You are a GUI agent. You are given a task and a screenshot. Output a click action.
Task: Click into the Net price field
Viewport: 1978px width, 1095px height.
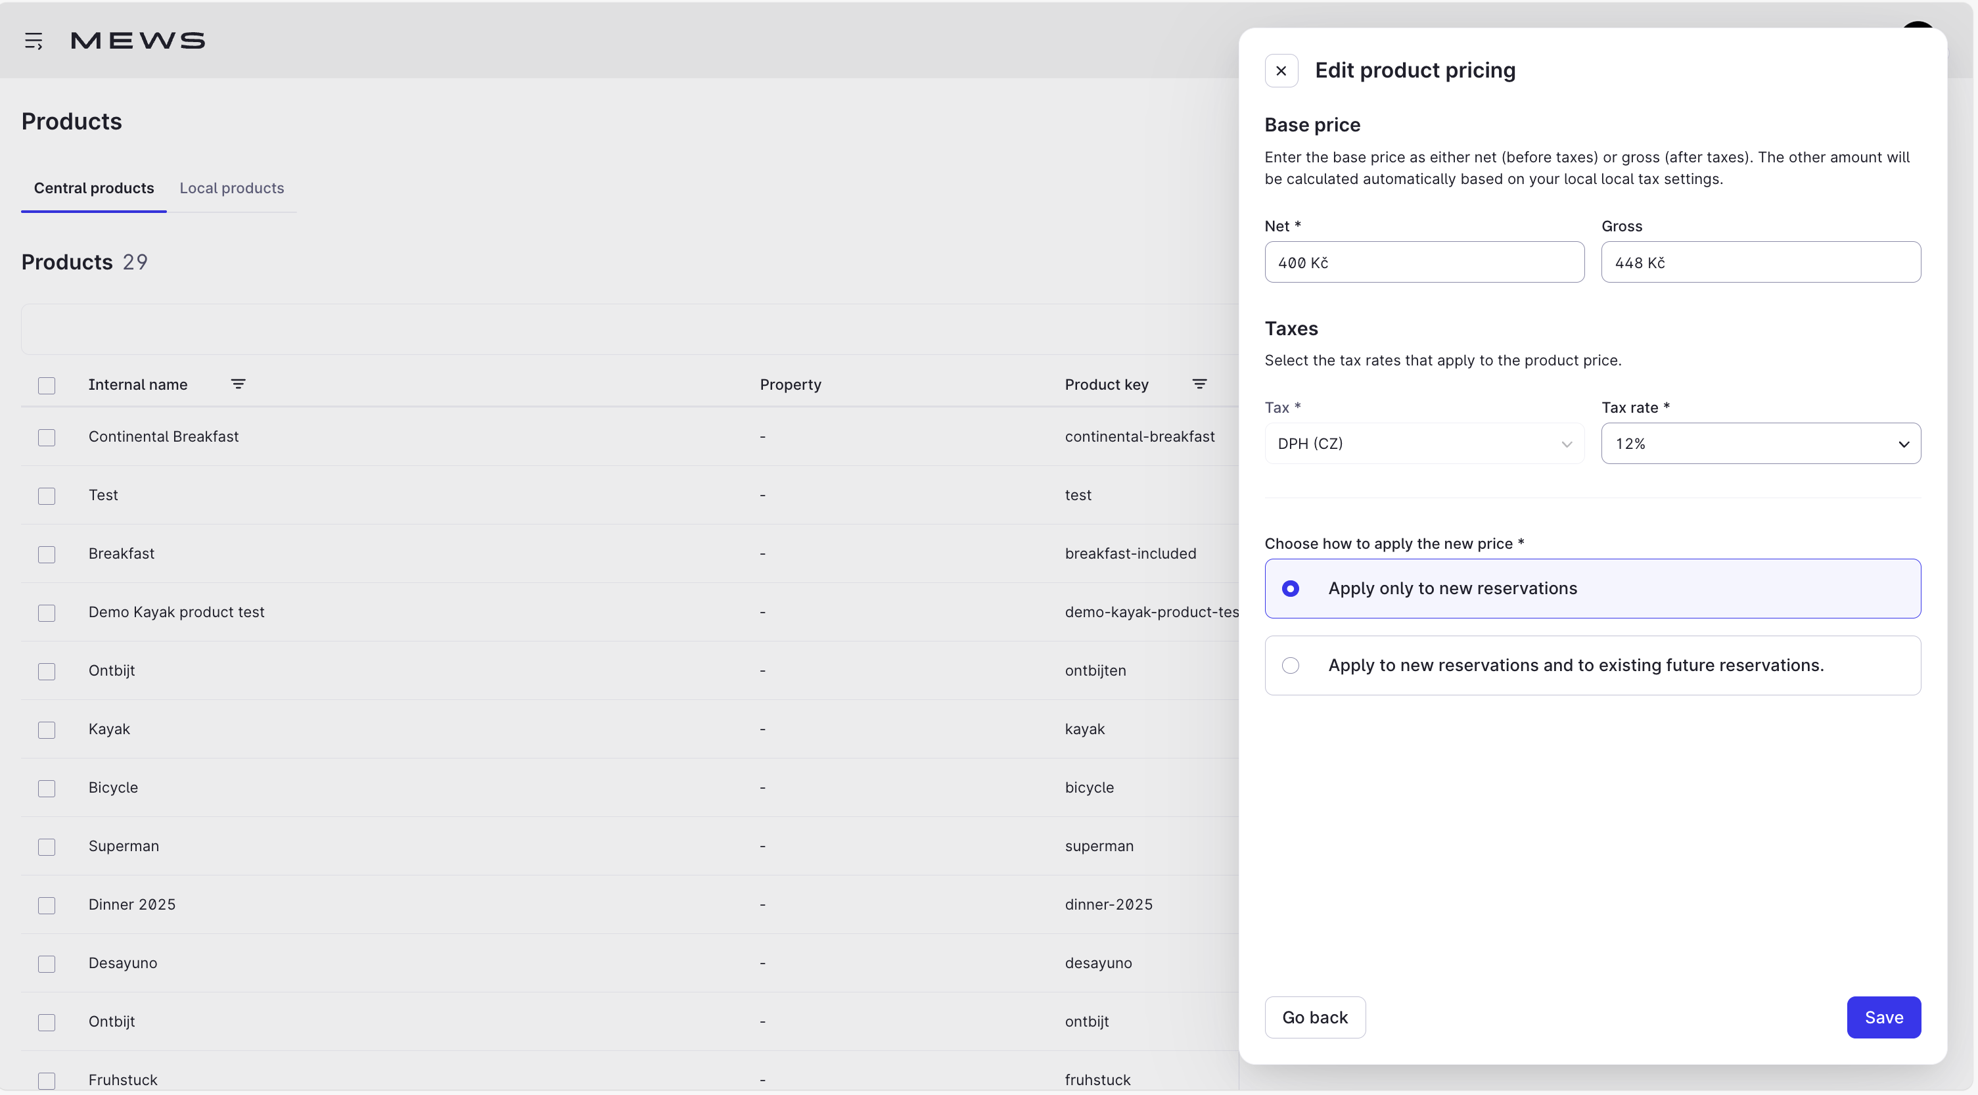point(1423,263)
